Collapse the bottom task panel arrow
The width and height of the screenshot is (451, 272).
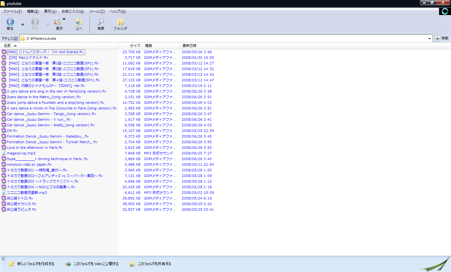(4, 259)
